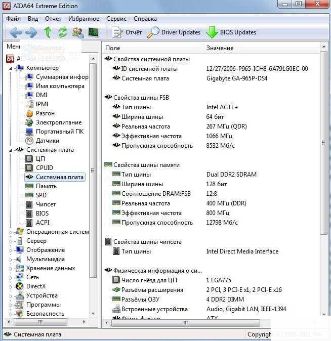
Task: Select the DMI tree item
Action: (x=42, y=95)
